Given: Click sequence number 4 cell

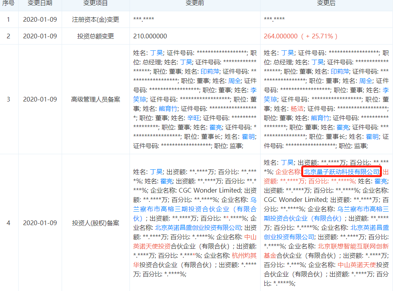Looking at the screenshot, I should click(x=9, y=223).
